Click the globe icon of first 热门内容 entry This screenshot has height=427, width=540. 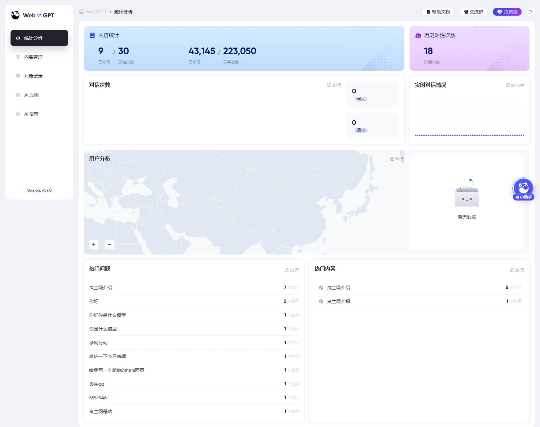tap(321, 288)
